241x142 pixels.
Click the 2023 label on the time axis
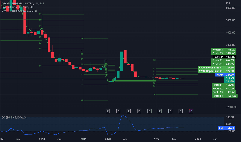pyautogui.click(x=198, y=139)
